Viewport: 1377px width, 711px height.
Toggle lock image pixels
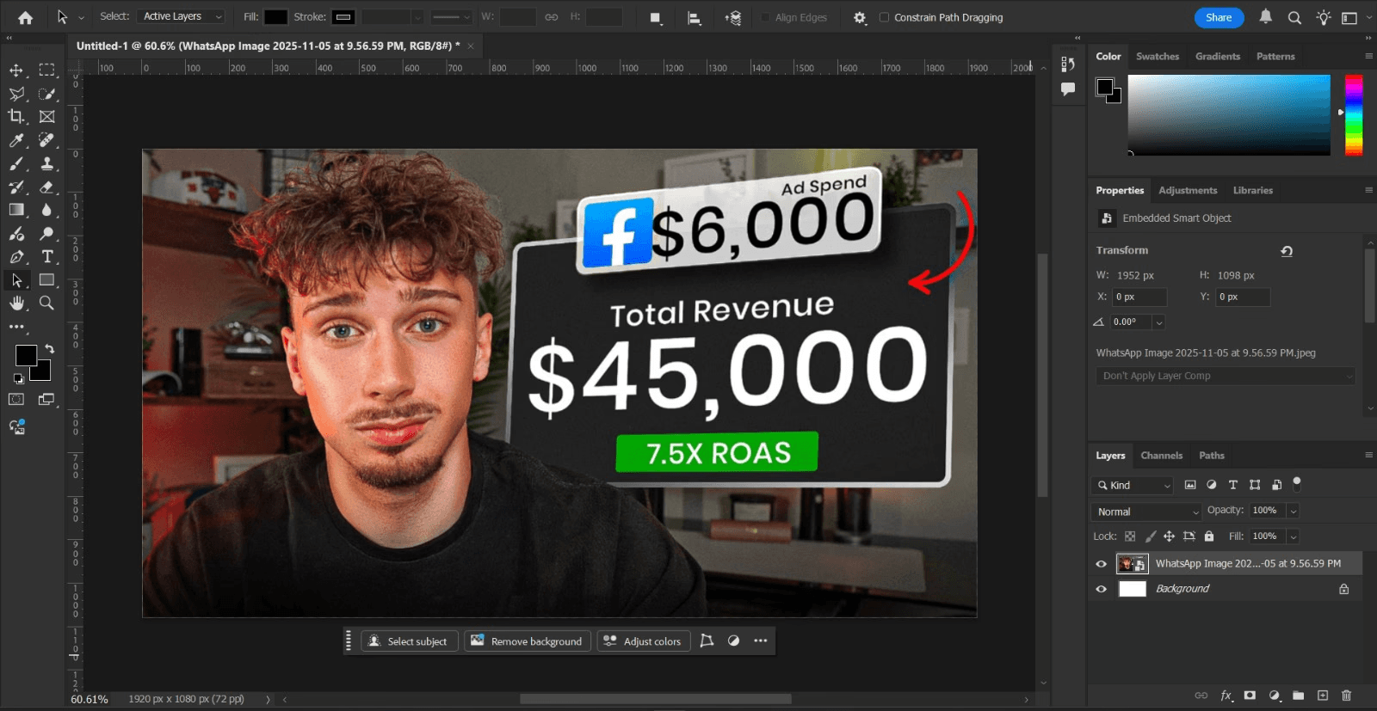point(1151,536)
